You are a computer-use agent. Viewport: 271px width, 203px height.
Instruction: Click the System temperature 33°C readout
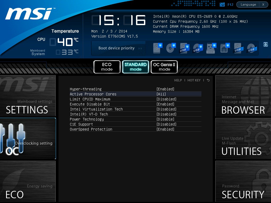coord(67,52)
